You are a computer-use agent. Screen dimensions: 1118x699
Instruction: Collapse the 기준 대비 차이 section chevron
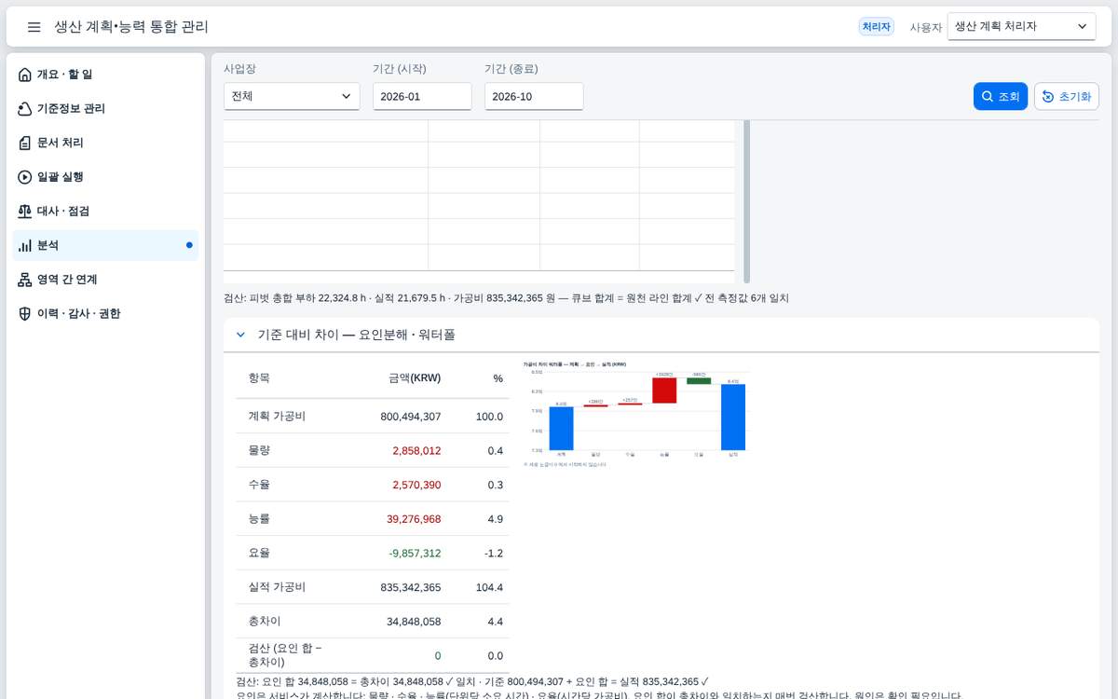pyautogui.click(x=240, y=334)
